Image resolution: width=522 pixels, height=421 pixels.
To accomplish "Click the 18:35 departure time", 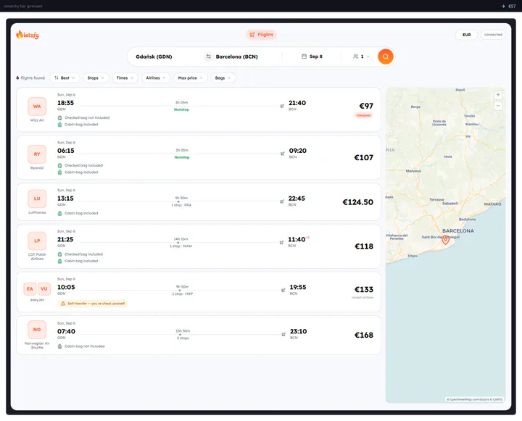I will [65, 103].
